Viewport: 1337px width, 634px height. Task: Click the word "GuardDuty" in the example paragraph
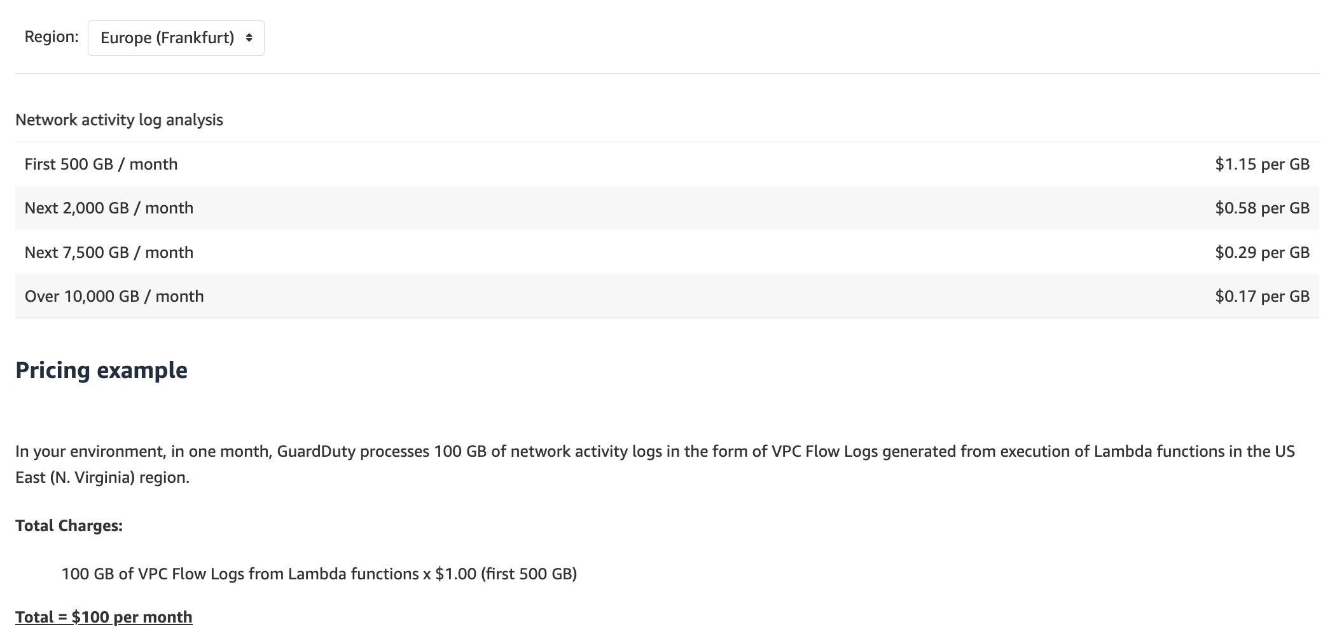coord(316,452)
